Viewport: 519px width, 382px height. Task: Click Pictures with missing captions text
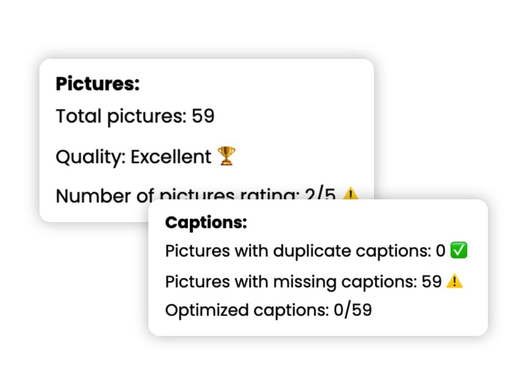pyautogui.click(x=291, y=282)
